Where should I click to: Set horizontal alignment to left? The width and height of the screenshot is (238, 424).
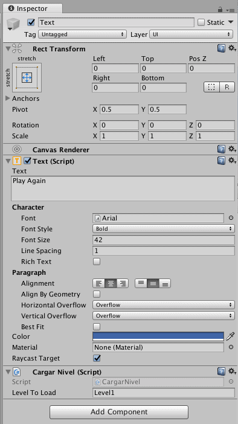[x=98, y=283]
